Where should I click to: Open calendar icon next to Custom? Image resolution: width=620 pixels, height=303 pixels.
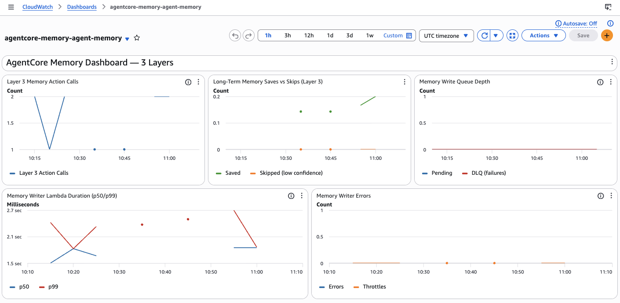pos(409,36)
